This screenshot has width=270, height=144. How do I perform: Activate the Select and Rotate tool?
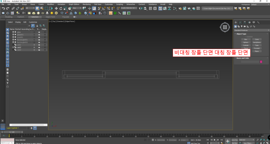point(61,8)
